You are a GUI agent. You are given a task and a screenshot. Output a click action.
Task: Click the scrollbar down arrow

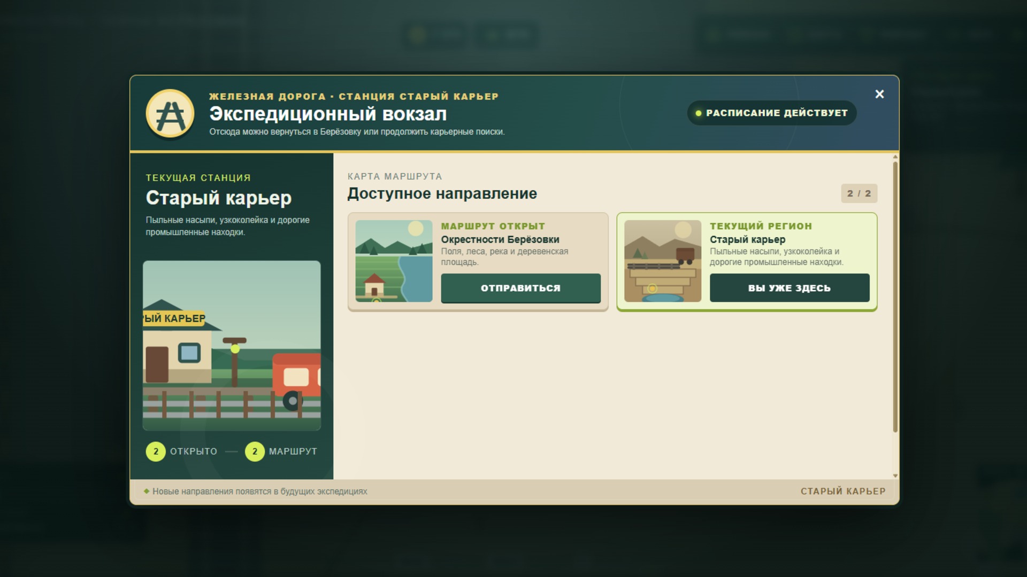pos(895,475)
